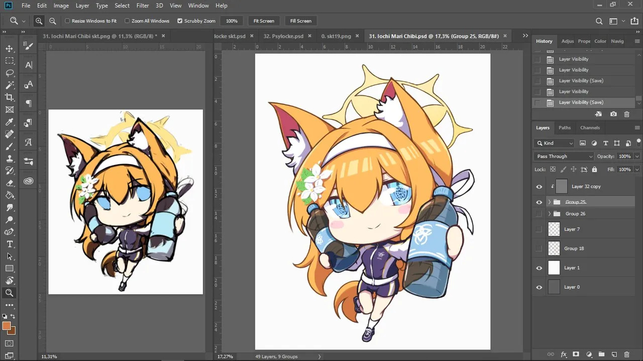
Task: Select the Clone Stamp tool
Action: coord(10,158)
